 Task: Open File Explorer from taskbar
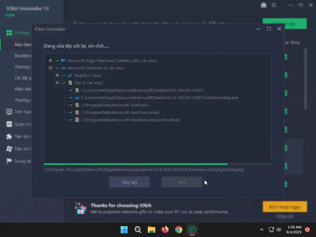pos(151,230)
